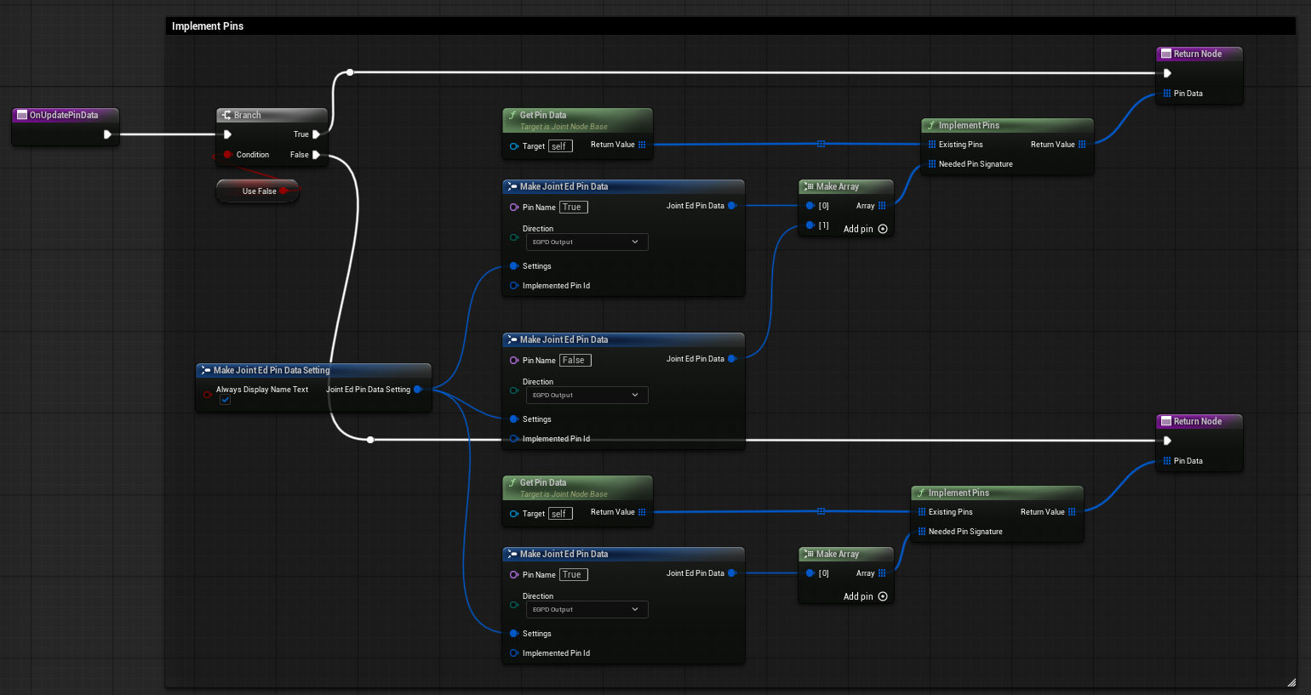Click the Joint Ed Pin Data Setting output pin
The height and width of the screenshot is (695, 1311).
click(x=418, y=390)
